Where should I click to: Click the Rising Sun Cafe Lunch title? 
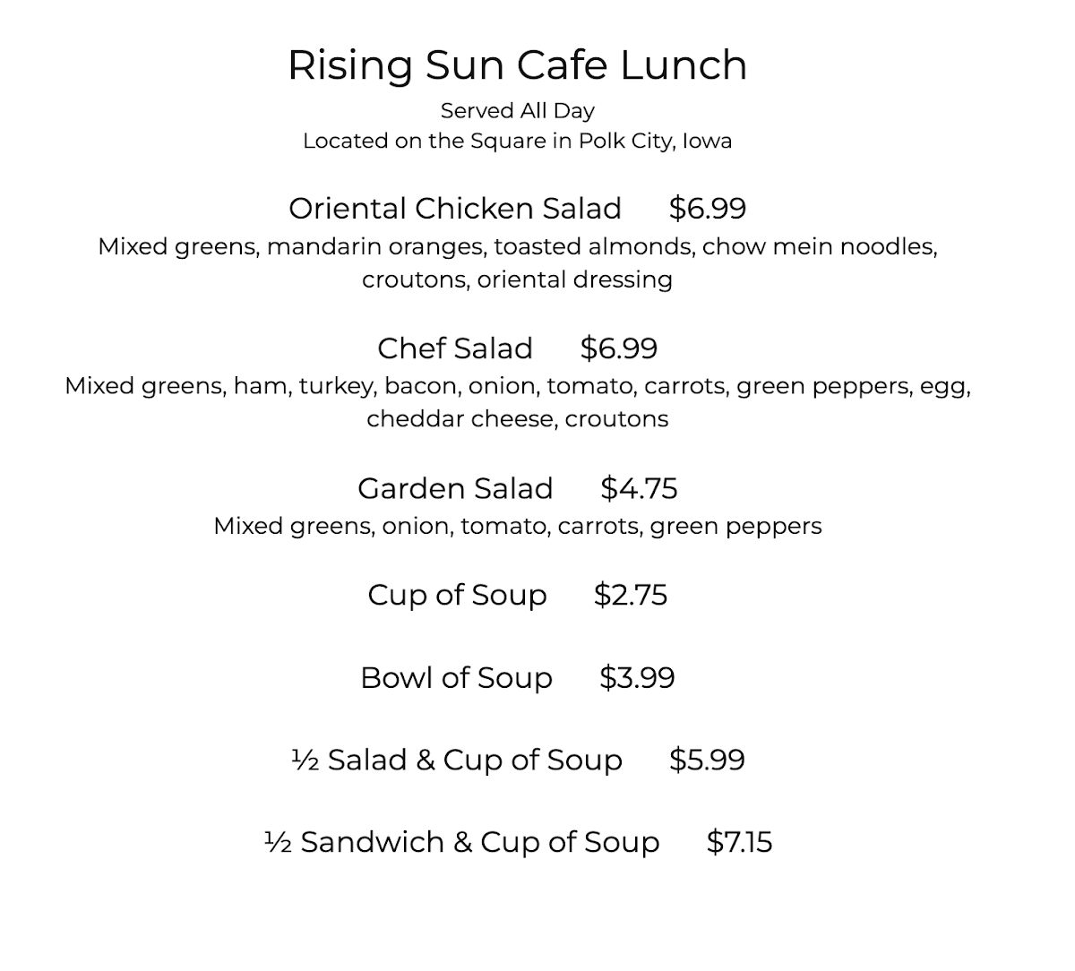tap(517, 65)
